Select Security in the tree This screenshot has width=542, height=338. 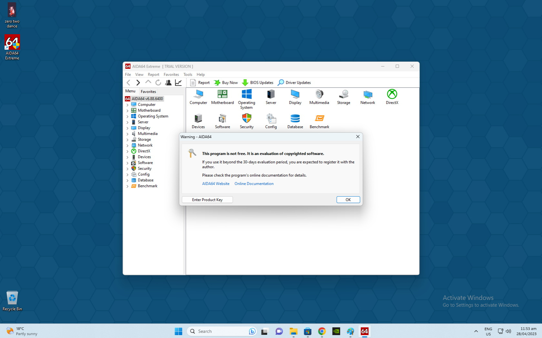(144, 169)
